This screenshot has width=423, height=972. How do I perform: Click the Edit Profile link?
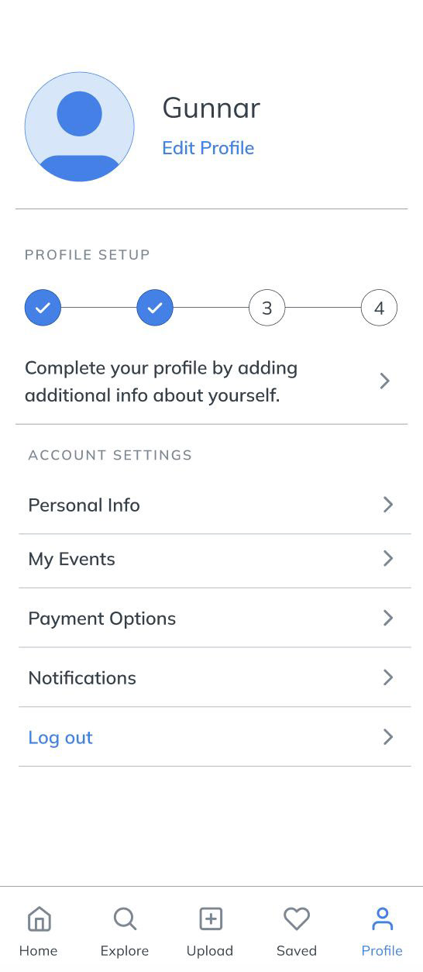point(208,148)
